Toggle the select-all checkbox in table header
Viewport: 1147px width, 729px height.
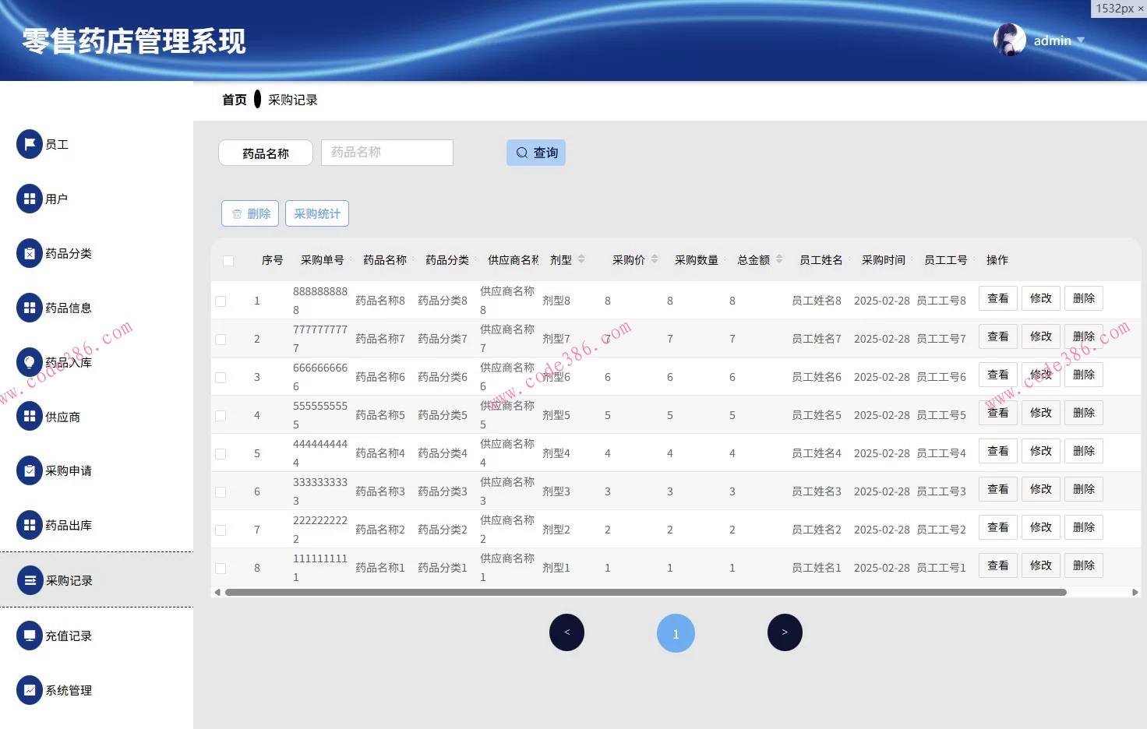[228, 260]
